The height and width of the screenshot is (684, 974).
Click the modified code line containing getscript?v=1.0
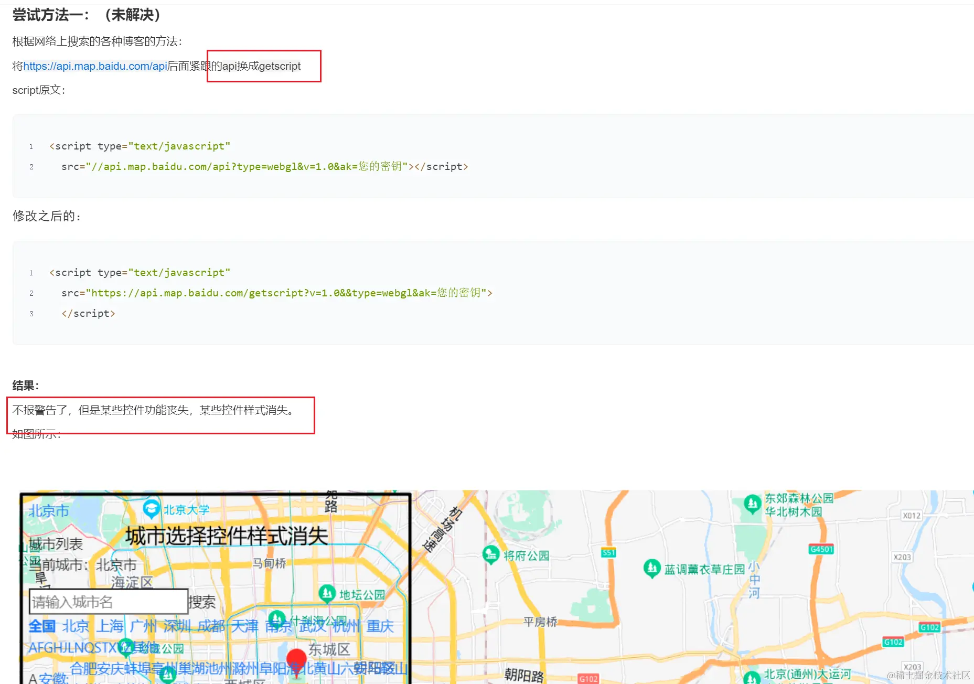[x=276, y=293]
